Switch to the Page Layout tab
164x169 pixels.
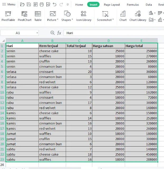click(112, 5)
